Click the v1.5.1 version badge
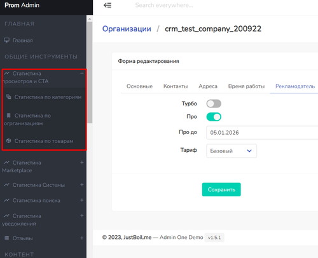 [x=214, y=238]
